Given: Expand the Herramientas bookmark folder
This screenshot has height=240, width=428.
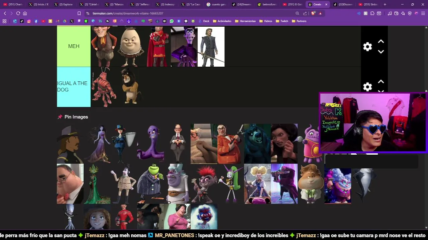Looking at the screenshot, I should coord(245,21).
